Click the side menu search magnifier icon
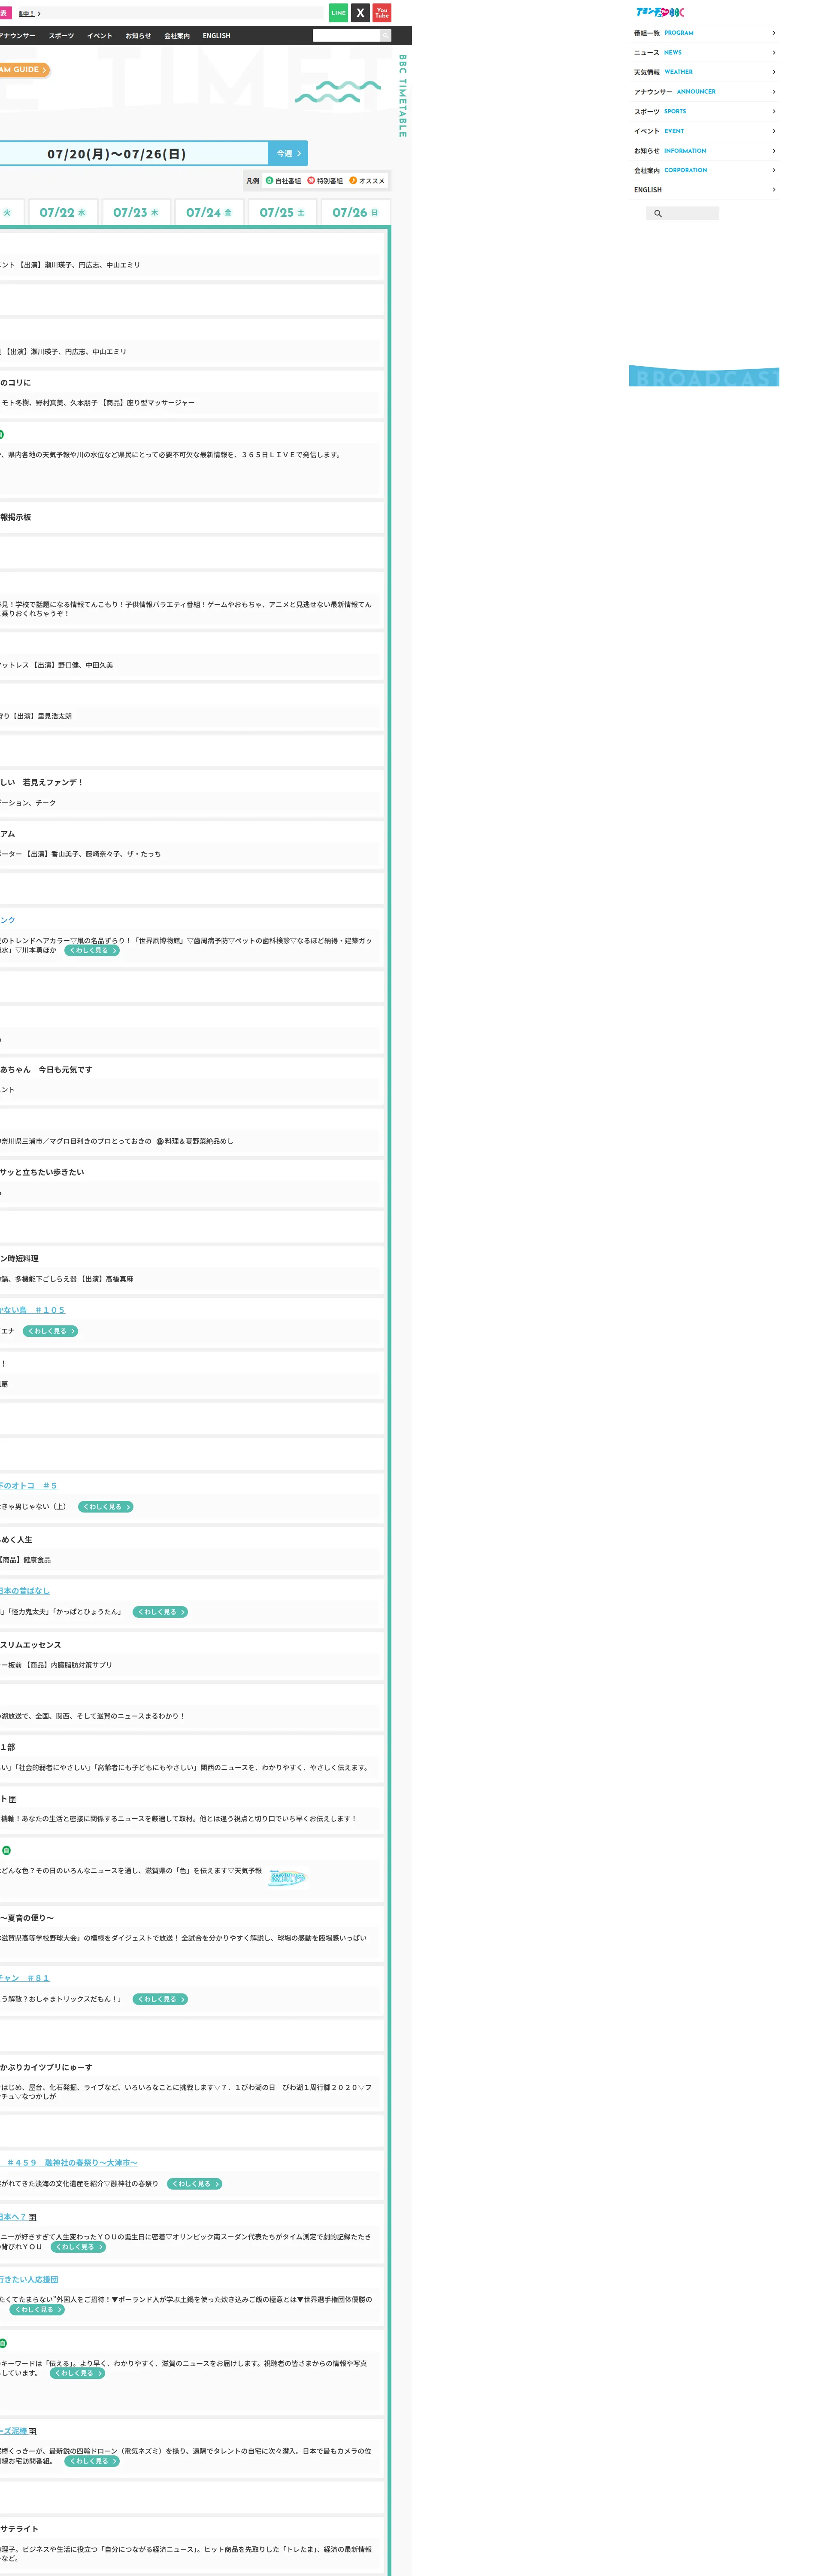 [657, 213]
